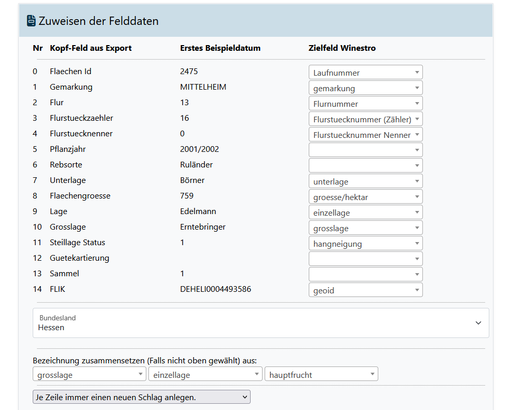This screenshot has width=508, height=410.
Task: Open the first Bezeichnung dropdown set to grosslage
Action: coord(90,375)
